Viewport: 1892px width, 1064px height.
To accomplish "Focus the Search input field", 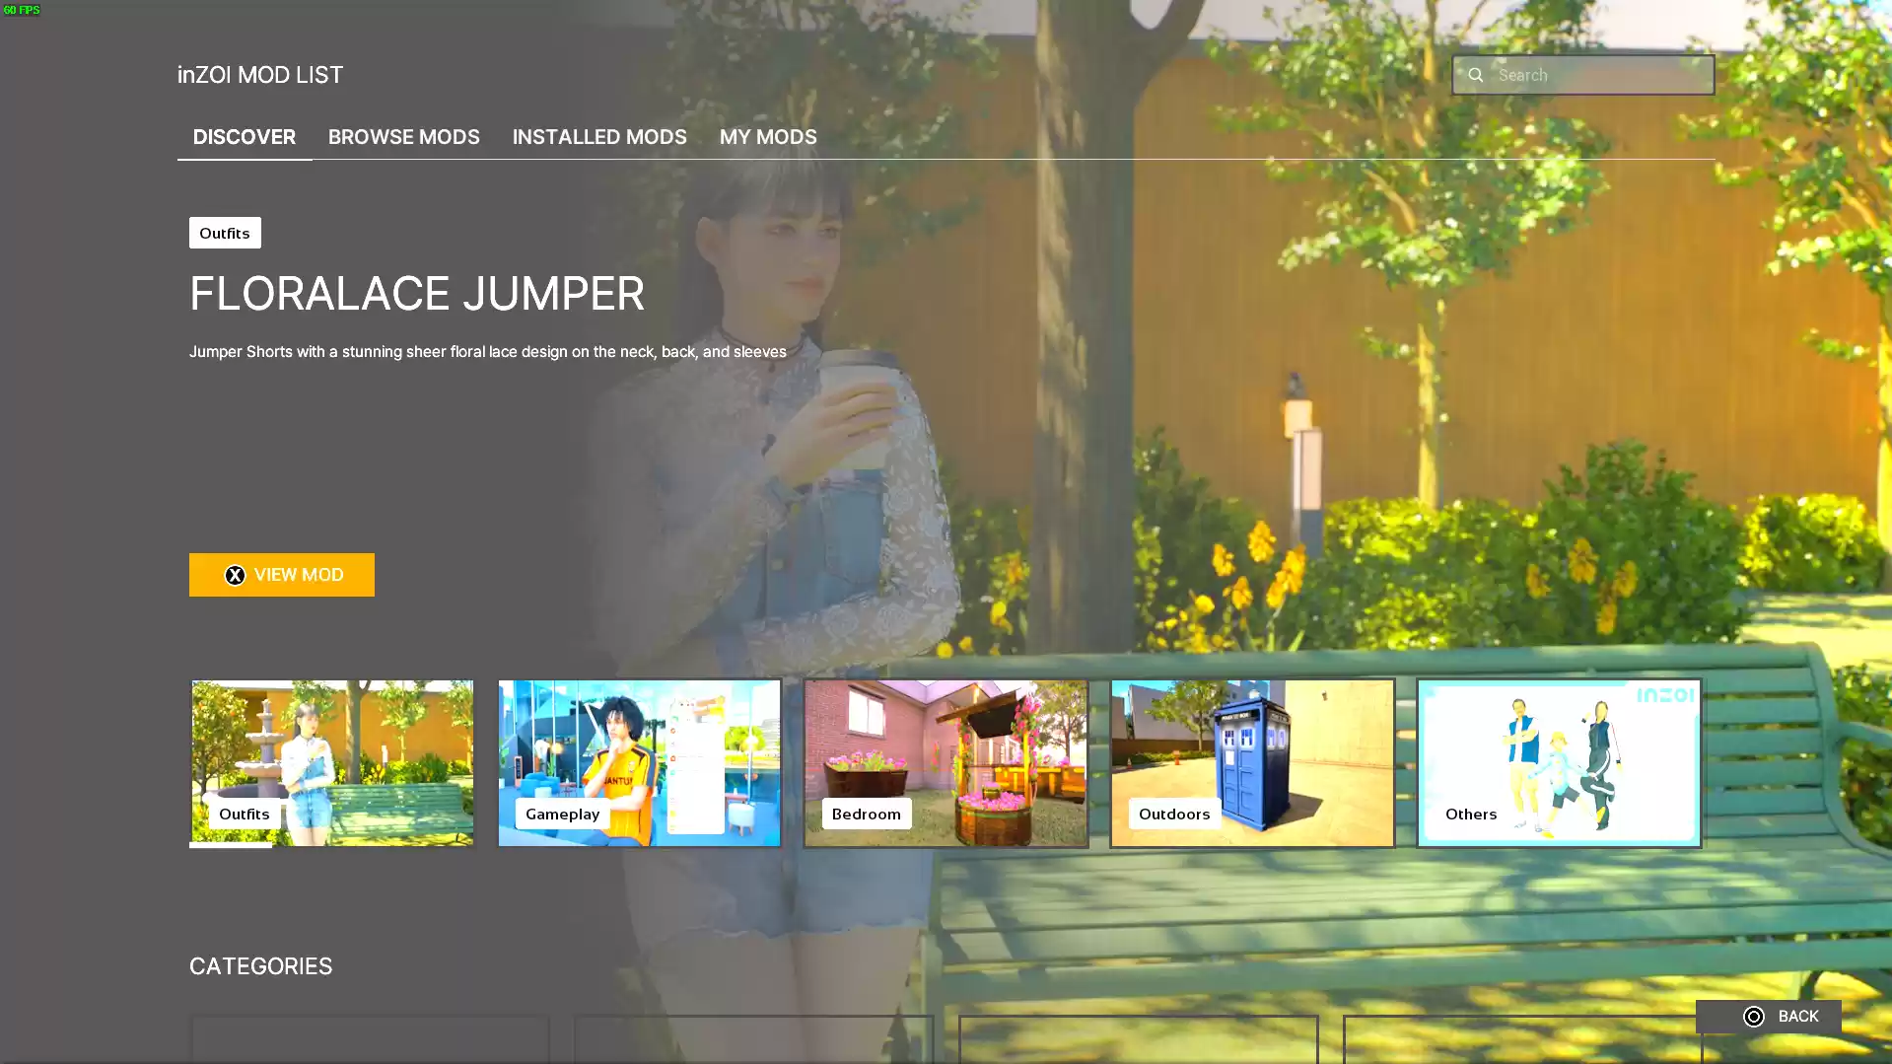I will click(x=1597, y=75).
